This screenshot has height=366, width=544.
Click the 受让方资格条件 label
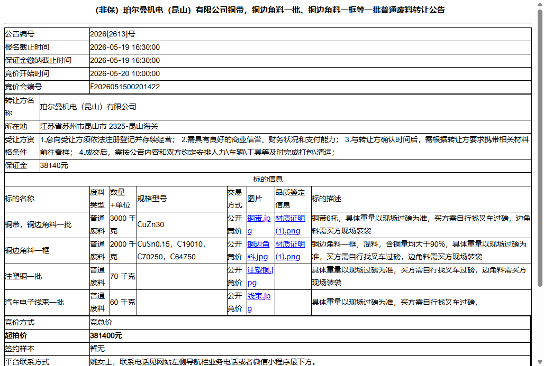20,146
